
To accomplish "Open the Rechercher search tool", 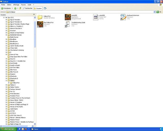I will (x=28, y=8).
